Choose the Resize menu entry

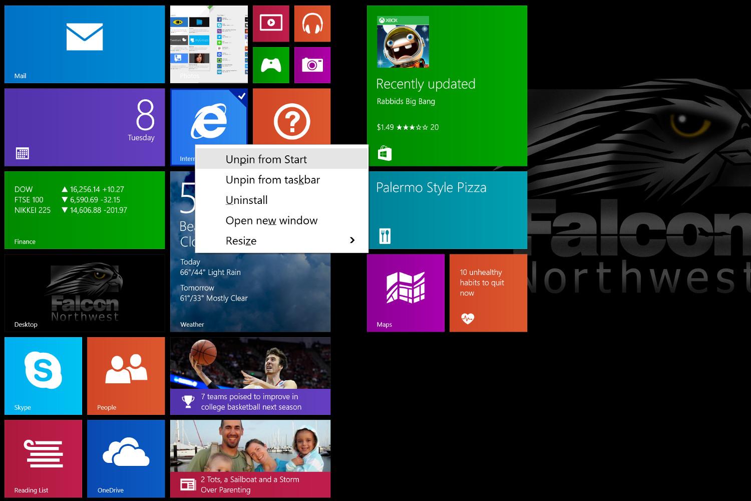(x=281, y=241)
